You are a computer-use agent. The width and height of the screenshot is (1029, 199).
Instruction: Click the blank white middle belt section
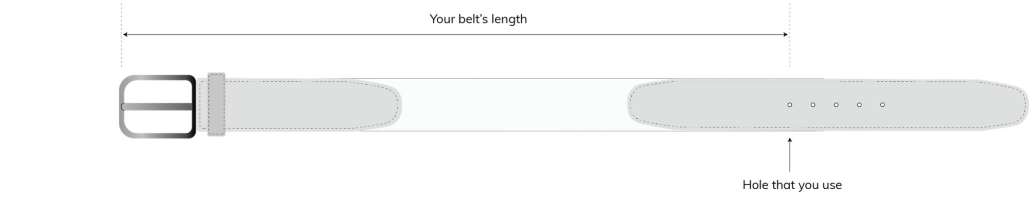coord(514,104)
